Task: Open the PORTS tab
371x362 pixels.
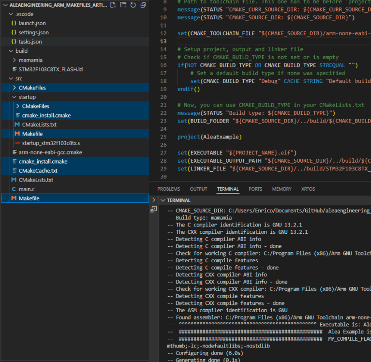Action: coord(255,189)
